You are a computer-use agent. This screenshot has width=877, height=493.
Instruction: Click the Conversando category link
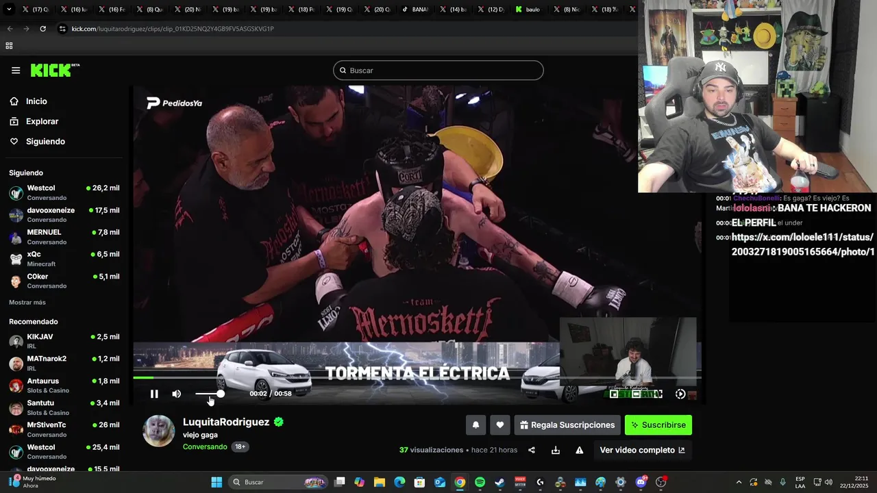[x=205, y=446]
